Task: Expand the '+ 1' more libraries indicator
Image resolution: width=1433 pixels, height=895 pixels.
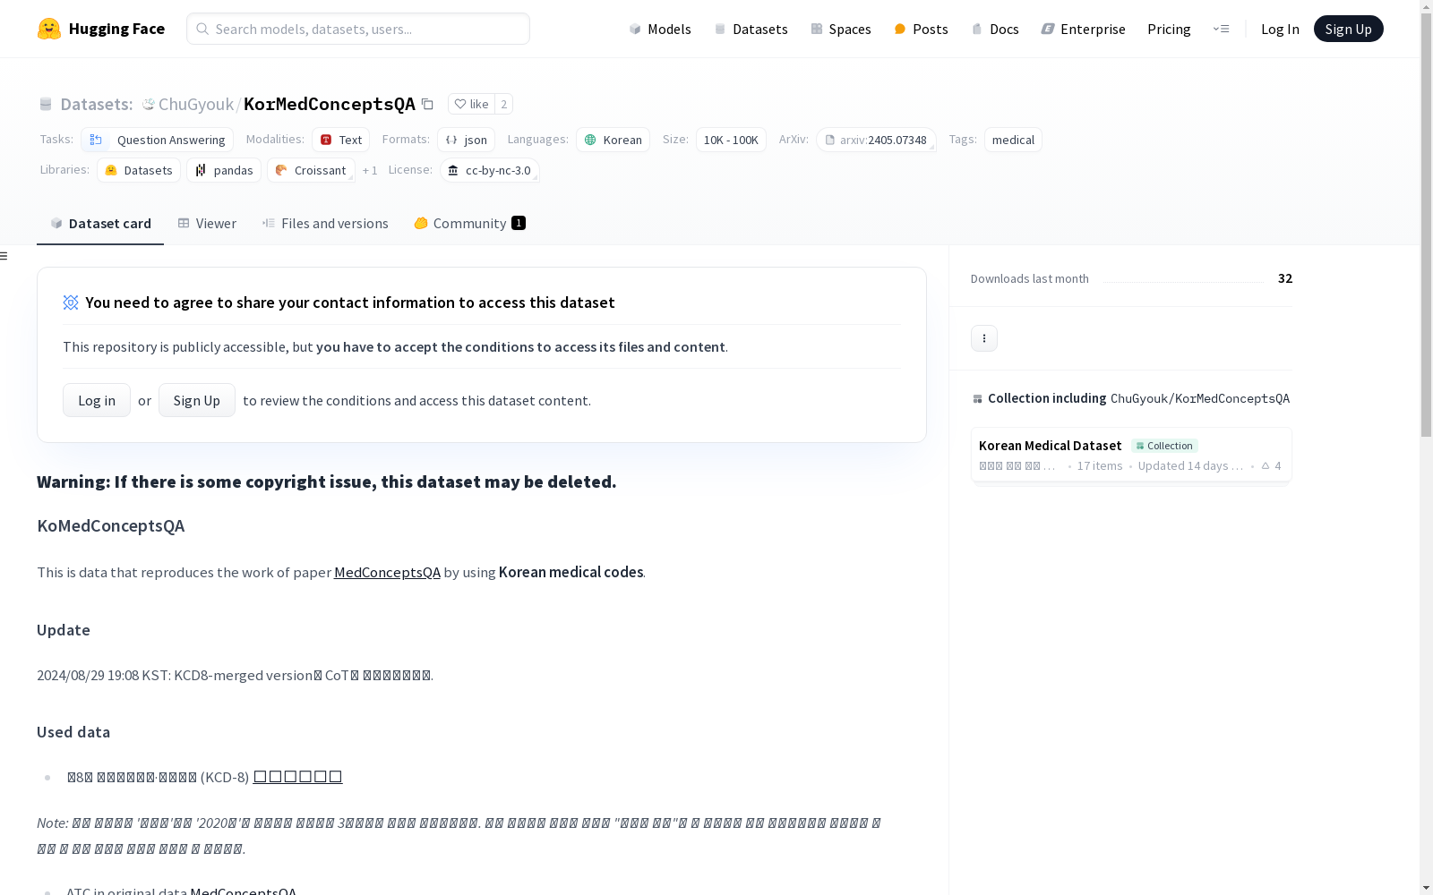Action: tap(370, 170)
